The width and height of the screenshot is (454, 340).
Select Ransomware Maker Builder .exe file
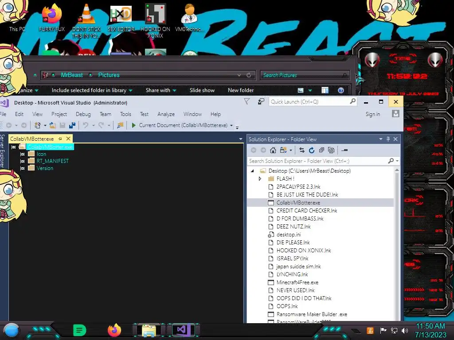(312, 314)
